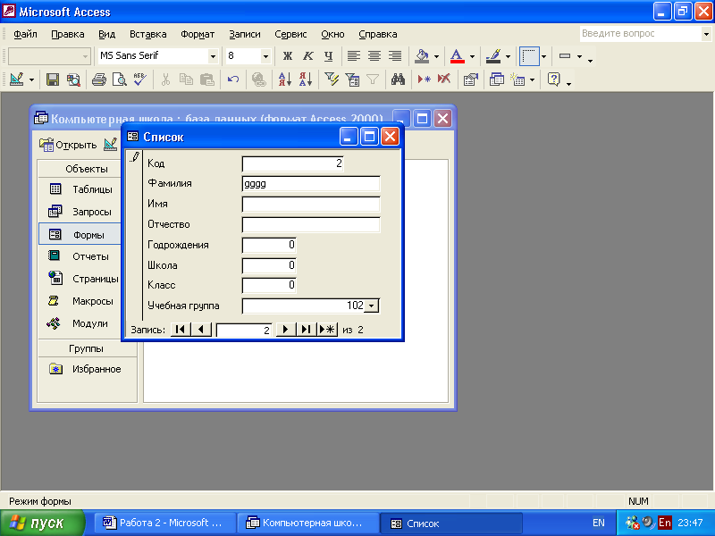The height and width of the screenshot is (536, 715).
Task: Open Print Preview icon
Action: (120, 80)
